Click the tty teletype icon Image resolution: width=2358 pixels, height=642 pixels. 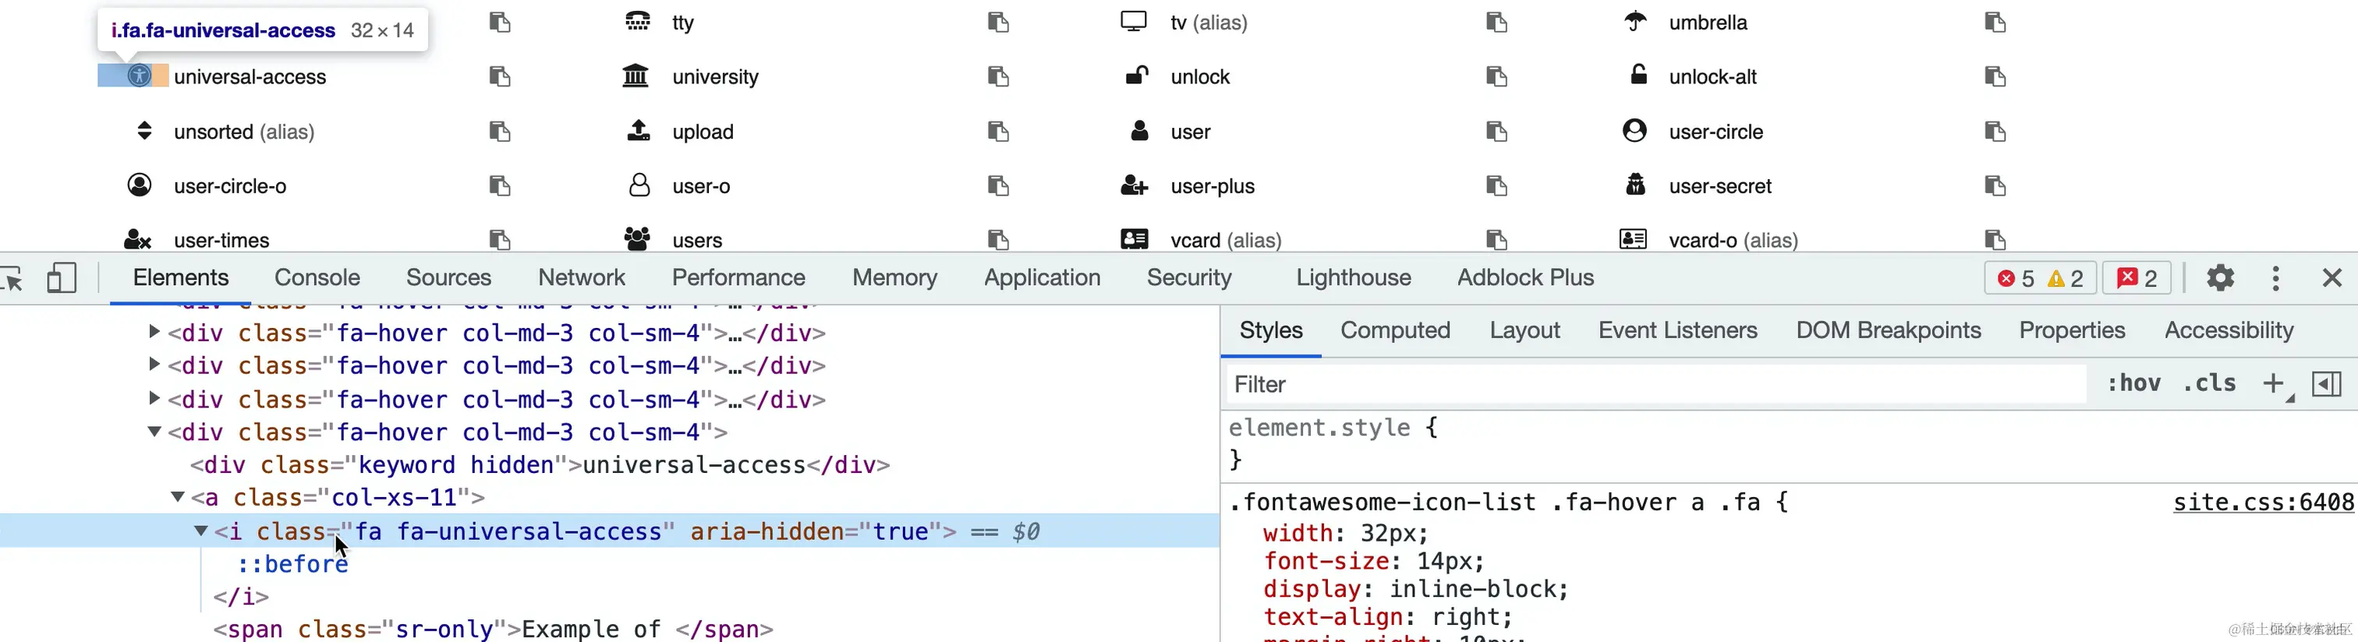click(637, 21)
